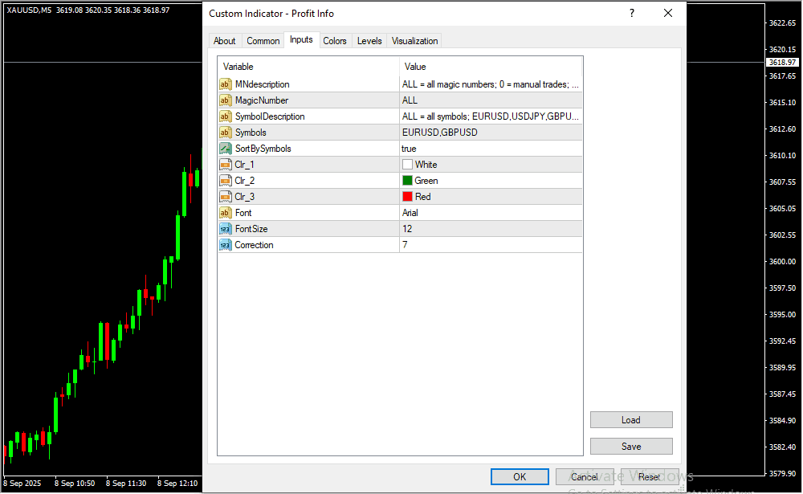Switch to the Colors tab
The width and height of the screenshot is (803, 494).
tap(335, 41)
